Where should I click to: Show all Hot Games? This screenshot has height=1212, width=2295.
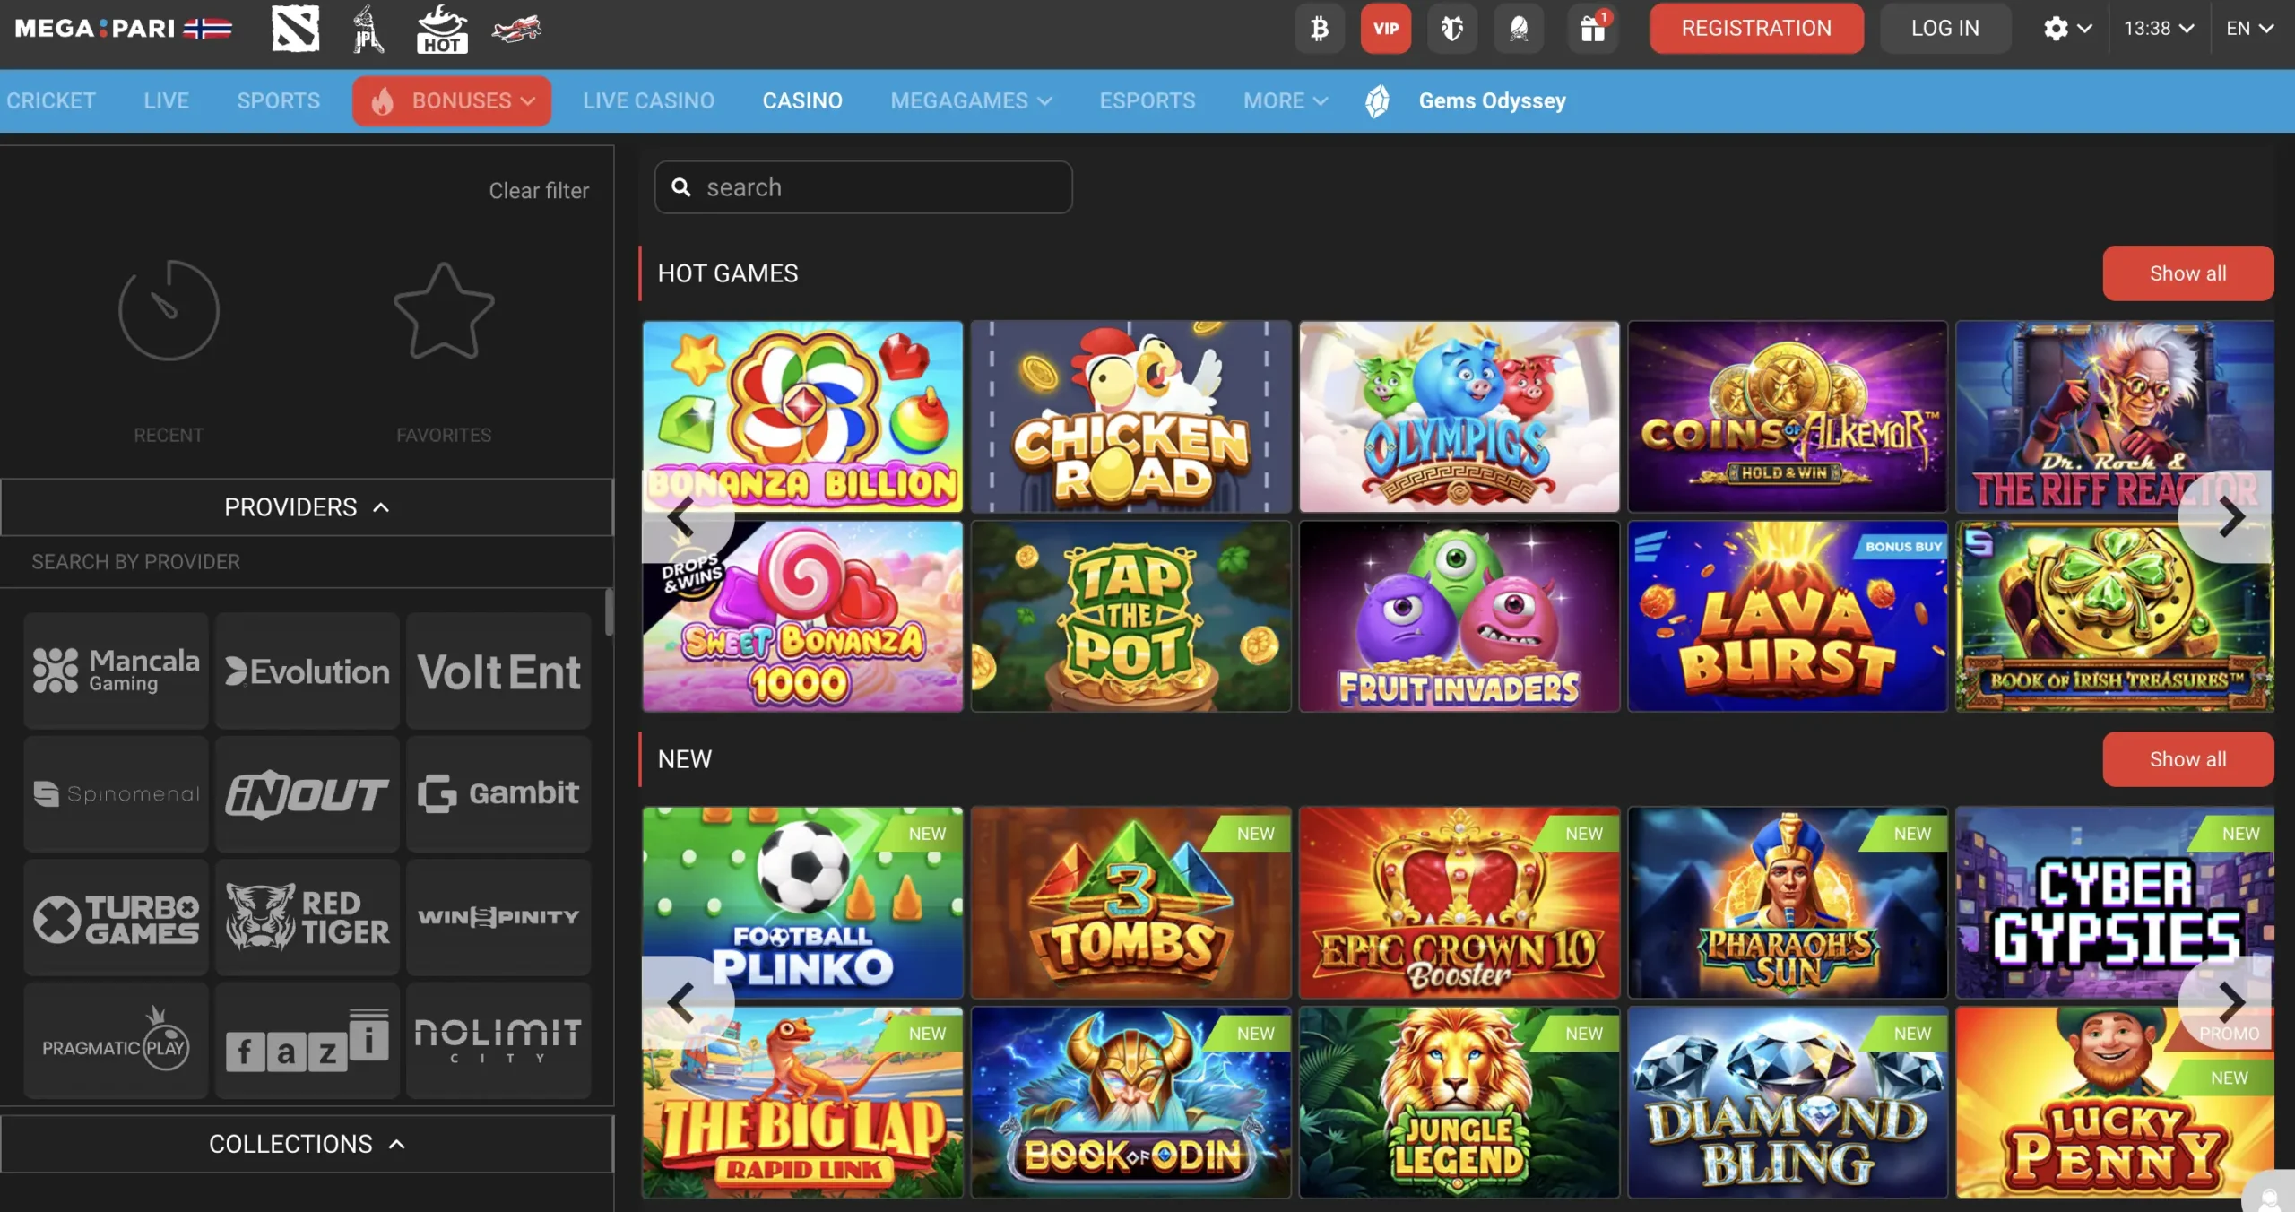(x=2187, y=273)
